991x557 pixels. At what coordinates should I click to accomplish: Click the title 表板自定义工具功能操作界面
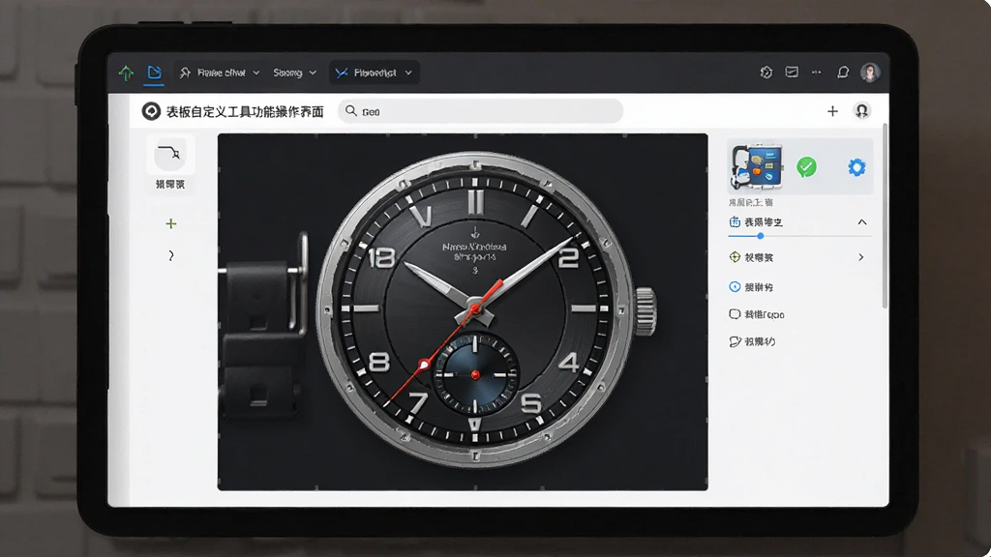pos(245,112)
